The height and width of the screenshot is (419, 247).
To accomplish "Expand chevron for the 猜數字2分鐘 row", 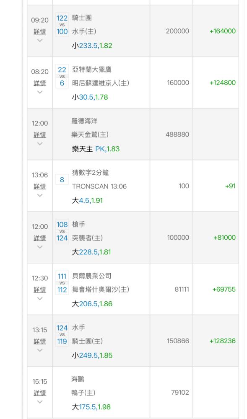I will 40,195.
